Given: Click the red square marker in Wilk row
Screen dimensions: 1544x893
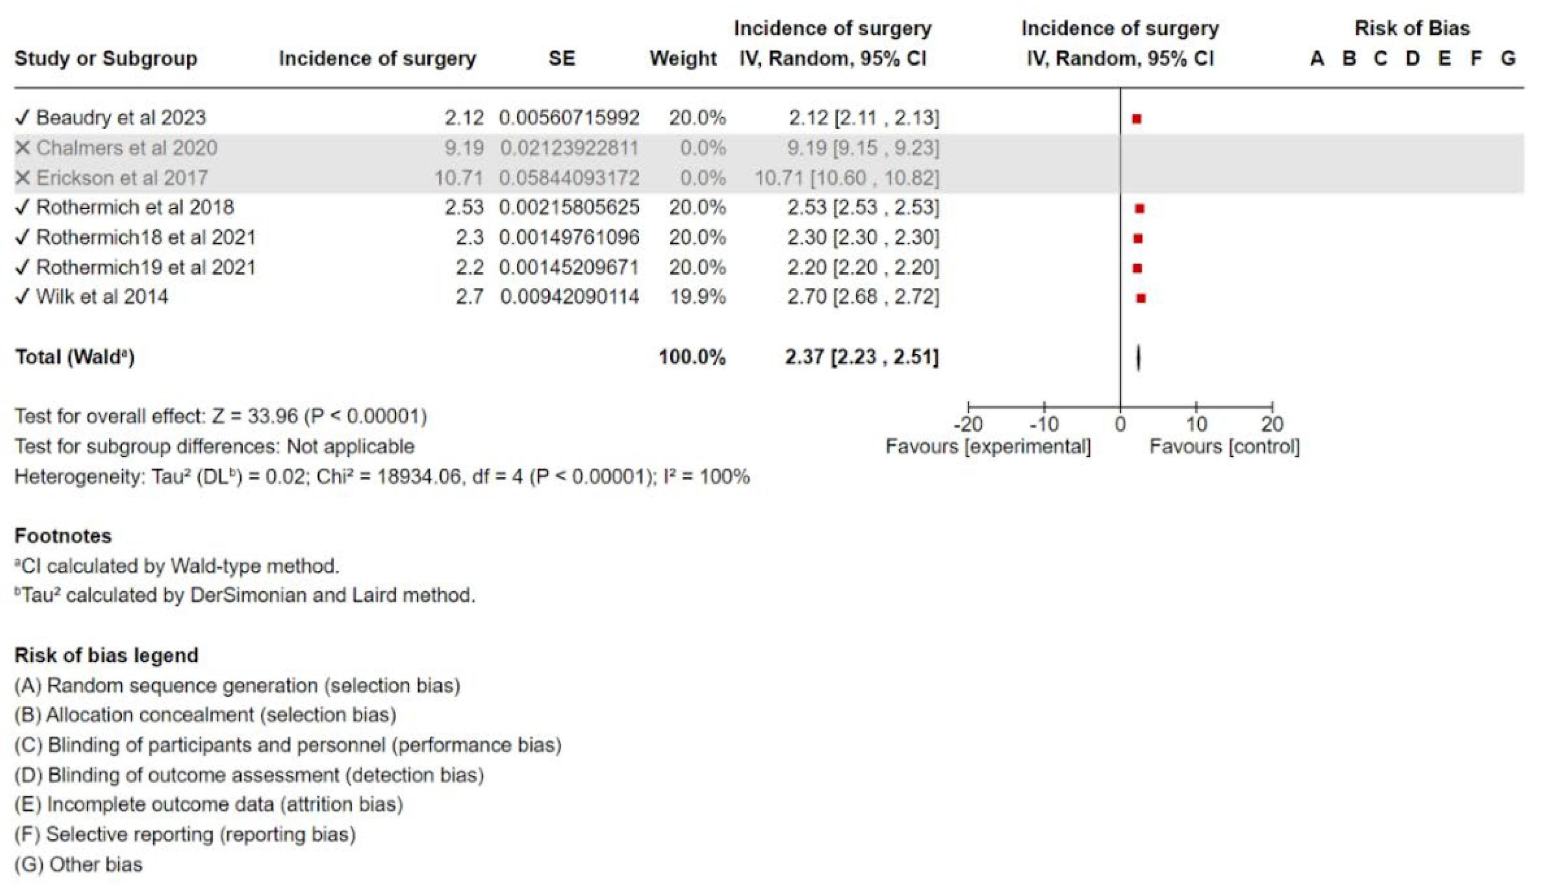Looking at the screenshot, I should [x=1140, y=298].
